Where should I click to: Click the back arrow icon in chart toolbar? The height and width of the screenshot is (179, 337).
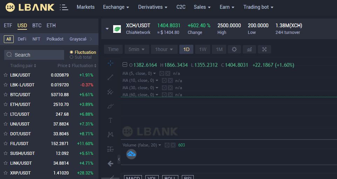click(110, 164)
